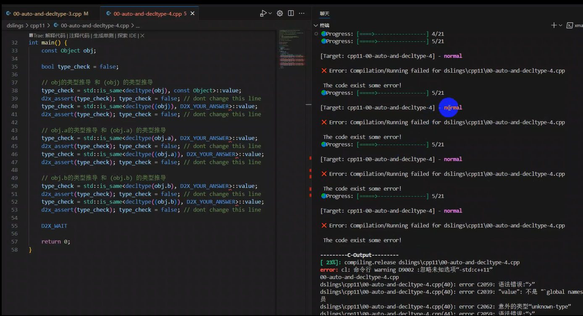The height and width of the screenshot is (316, 583).
Task: Click the '---------C-Output---------' terminal line
Action: click(x=359, y=255)
